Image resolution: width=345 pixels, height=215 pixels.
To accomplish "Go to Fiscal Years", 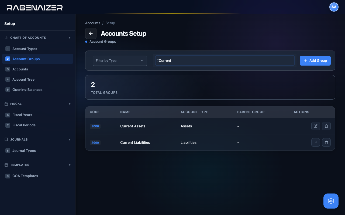I will coord(37,115).
